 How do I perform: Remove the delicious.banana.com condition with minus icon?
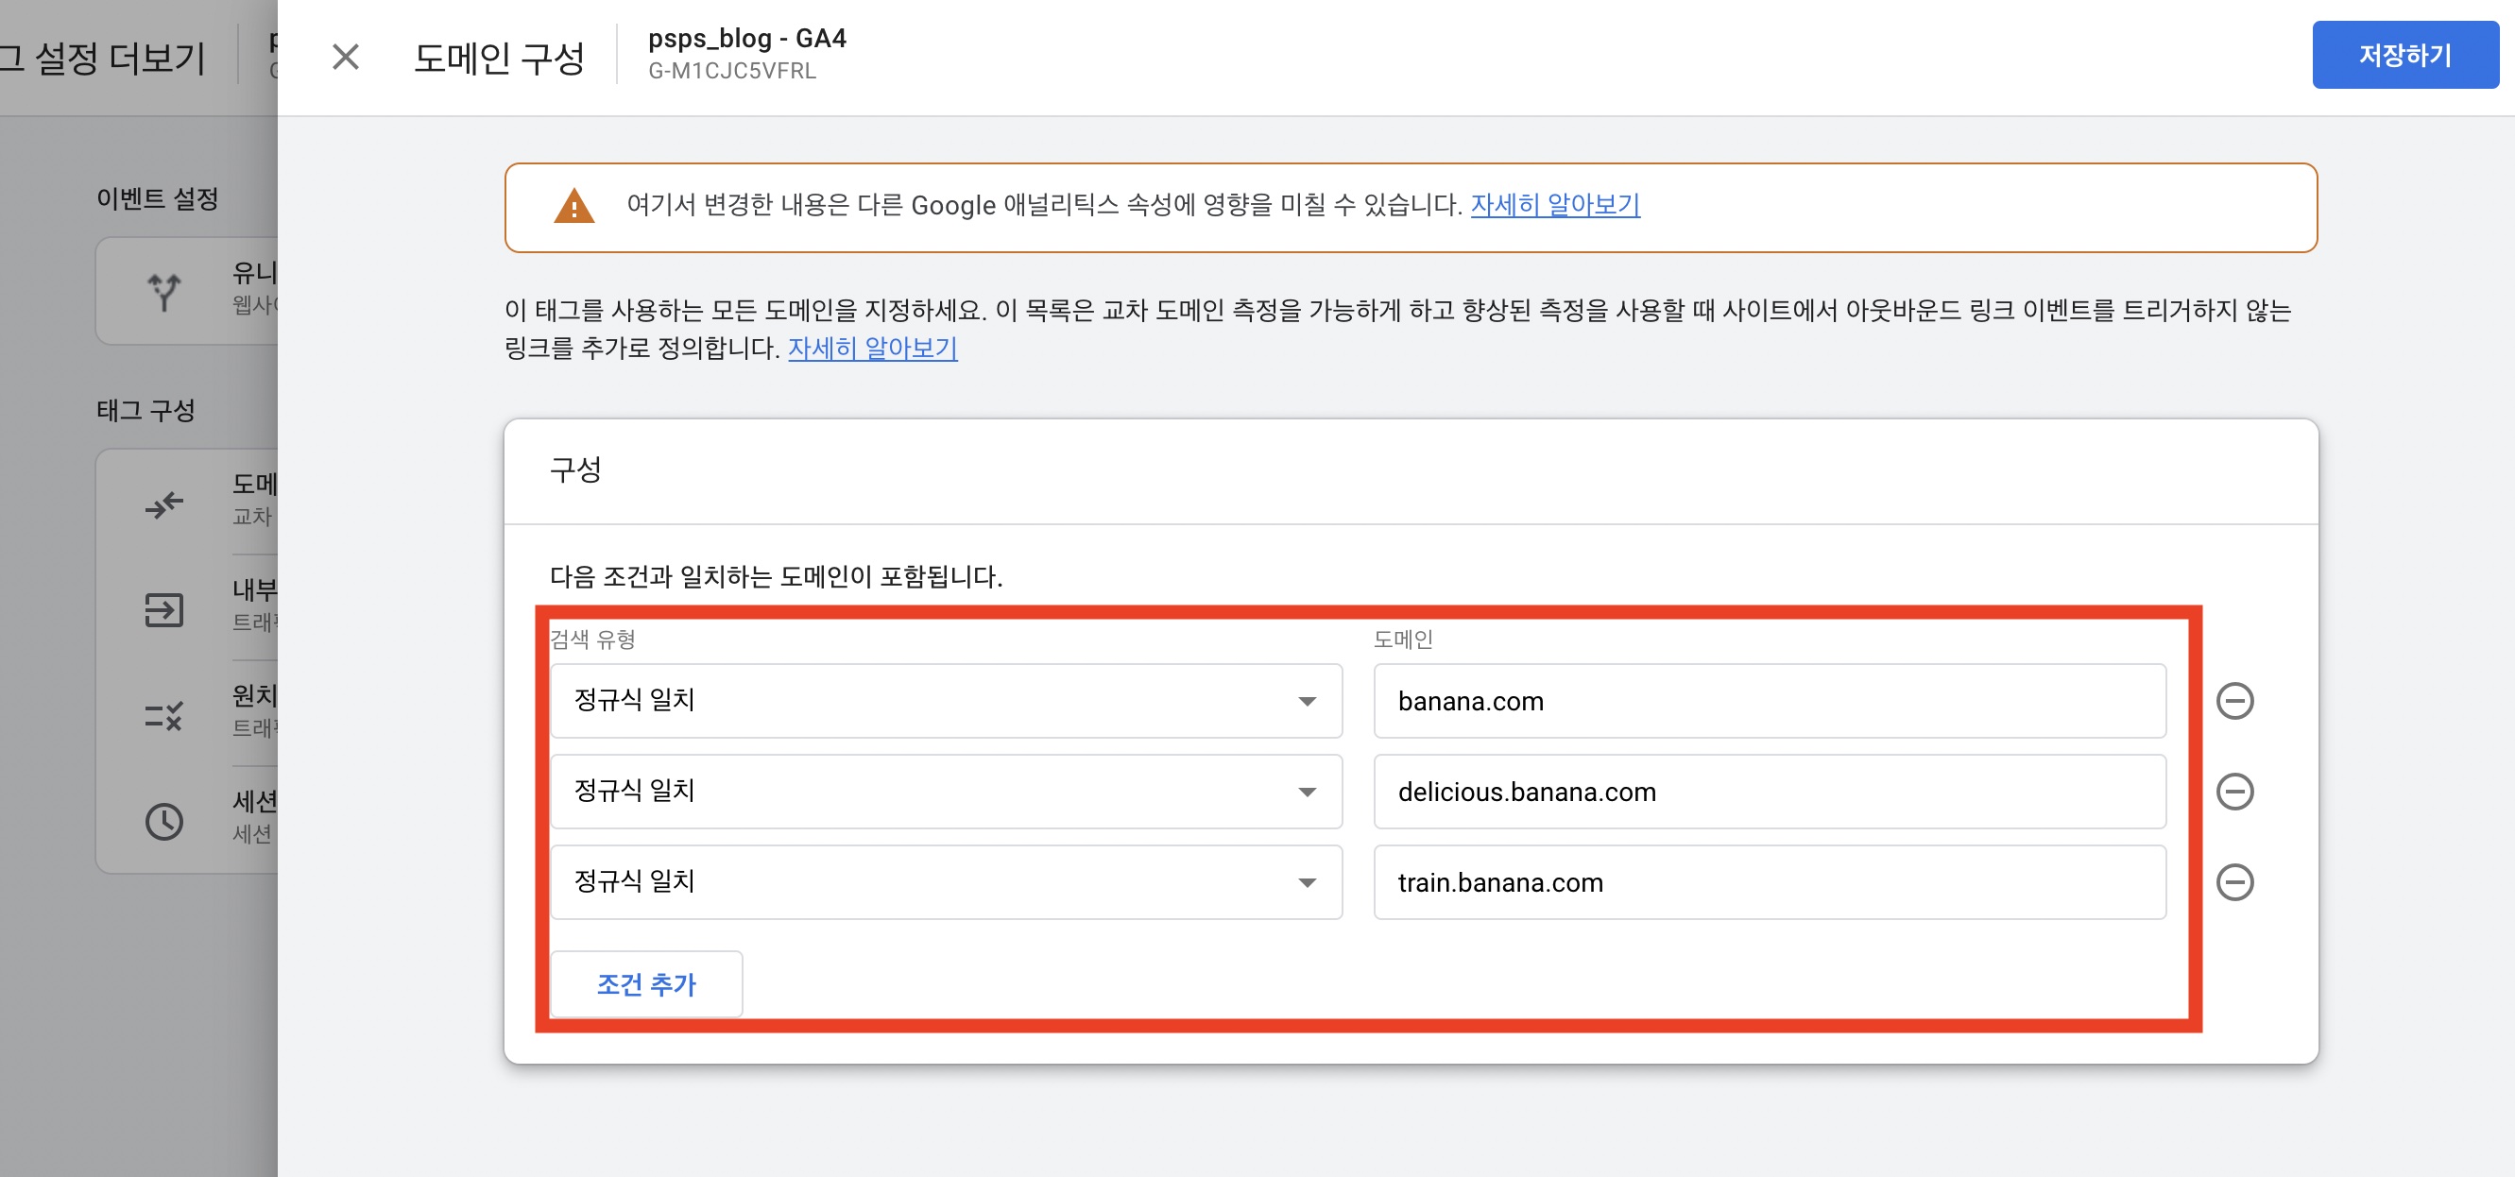point(2233,792)
